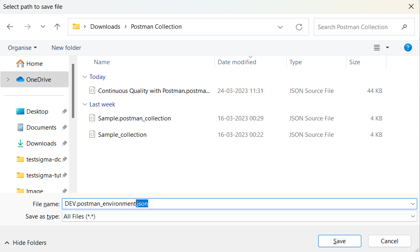Click the search magnifier icon
420x252 pixels.
[x=404, y=27]
